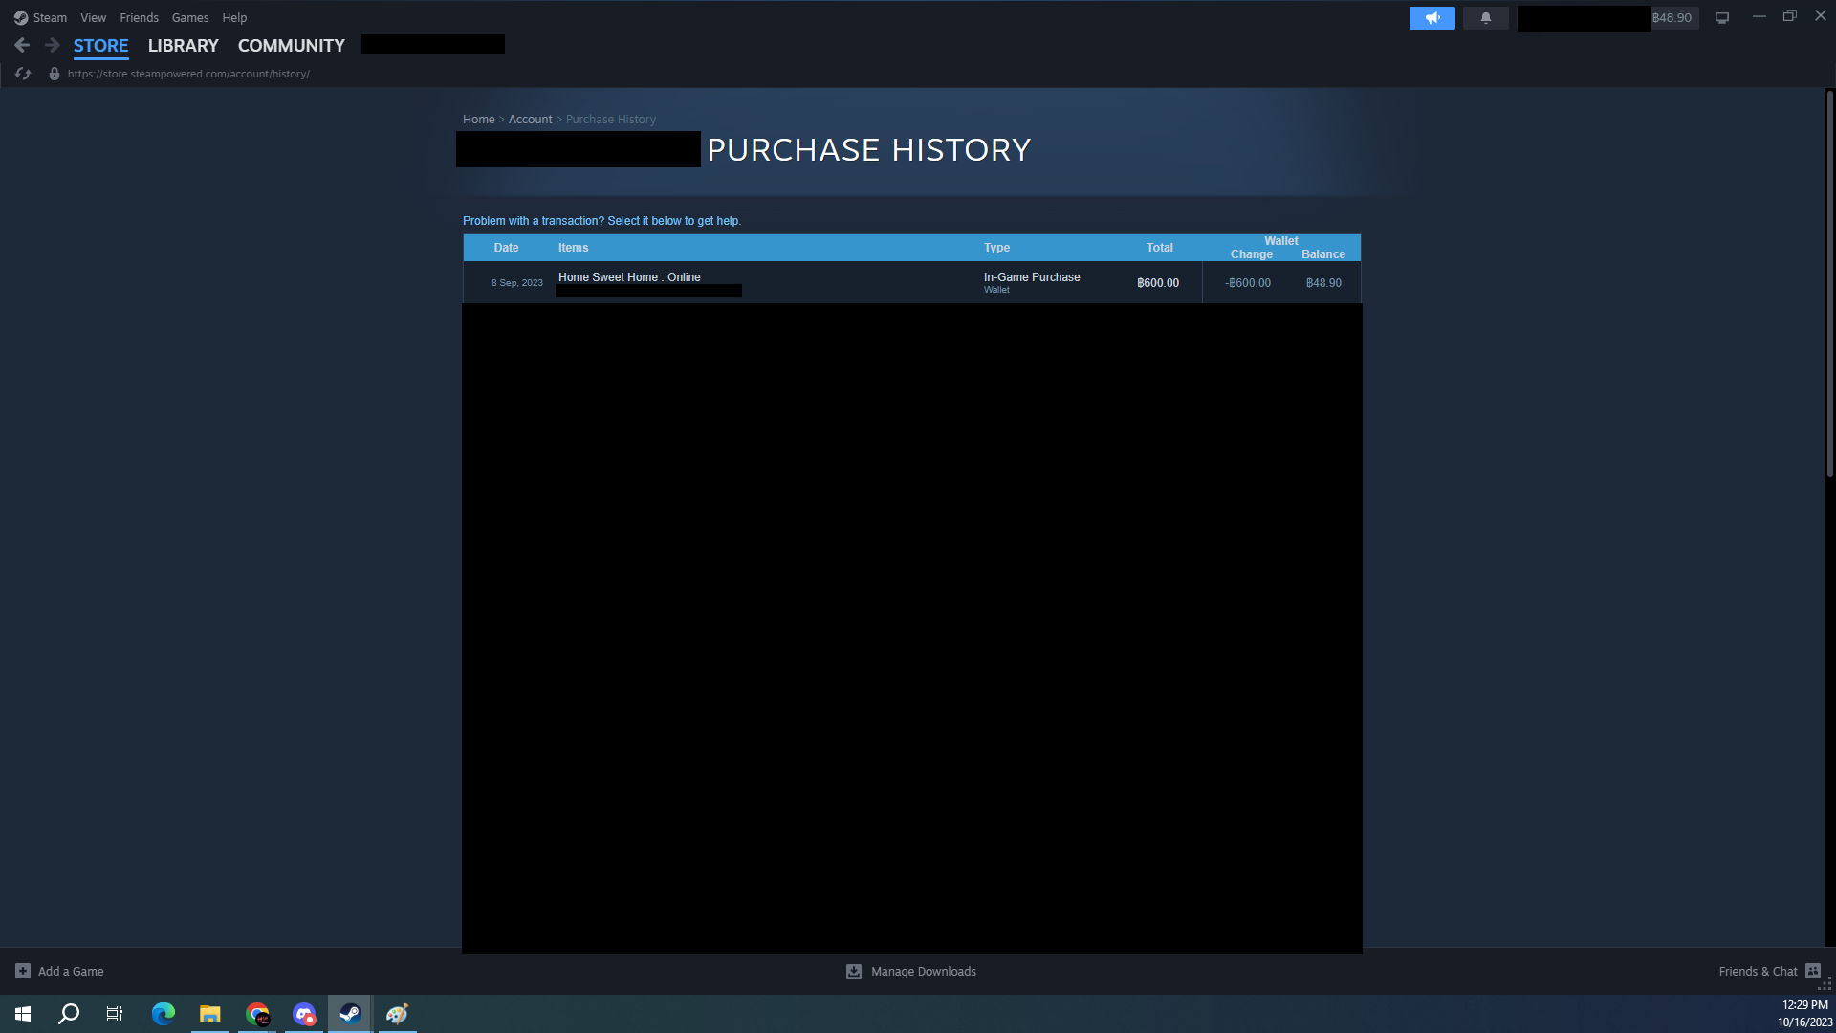
Task: Click the page reload icon
Action: 23,74
